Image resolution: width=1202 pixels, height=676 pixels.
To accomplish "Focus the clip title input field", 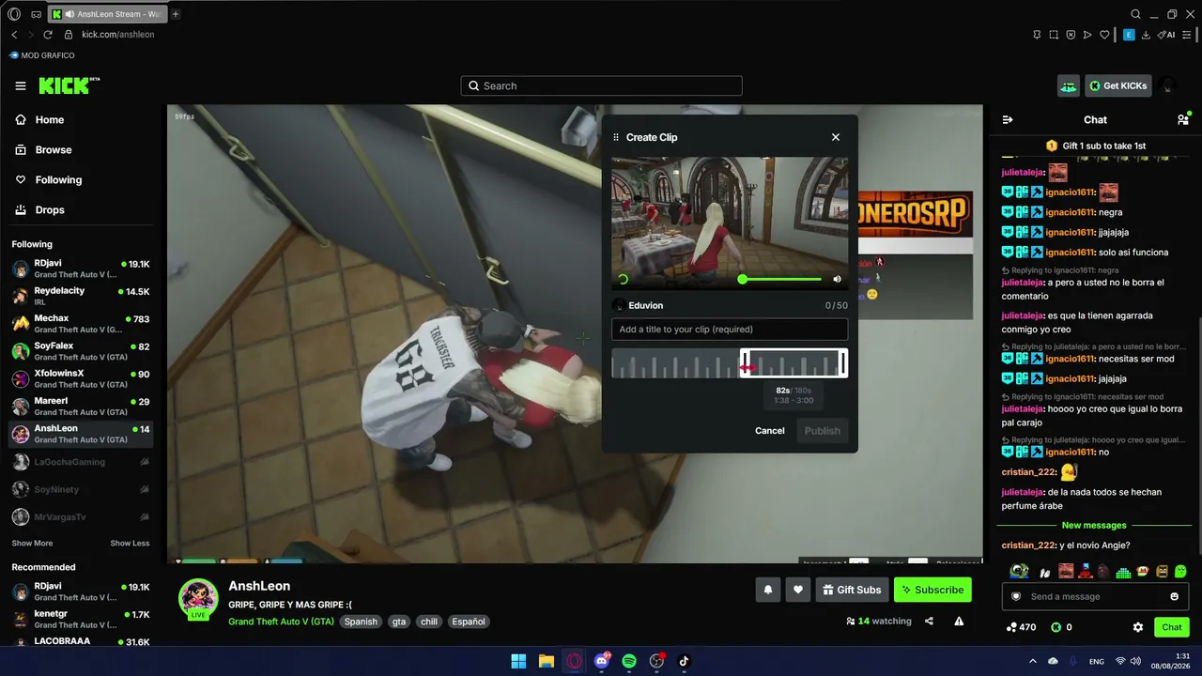I will tap(730, 330).
